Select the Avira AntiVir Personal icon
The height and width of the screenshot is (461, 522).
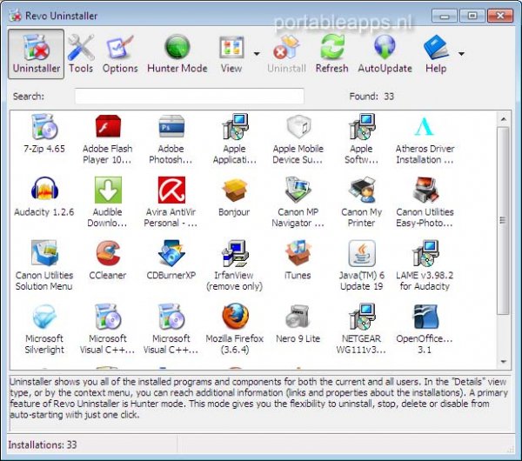pos(171,190)
